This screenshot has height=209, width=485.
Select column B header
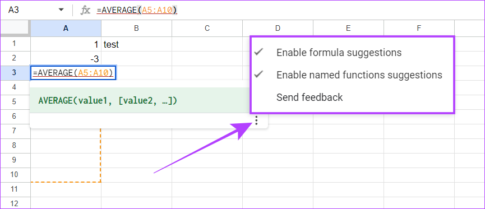tap(136, 29)
